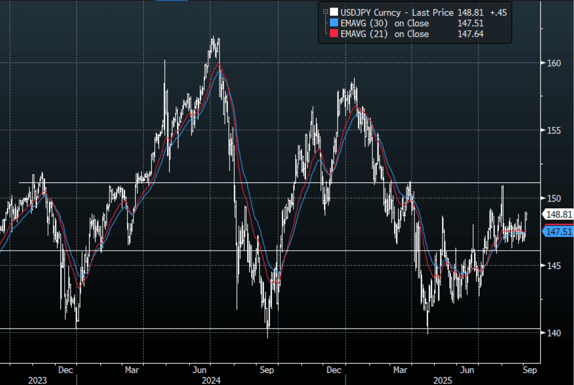Select the 2025 year label on time axis
Viewport: 574px width, 385px height.
(x=442, y=380)
